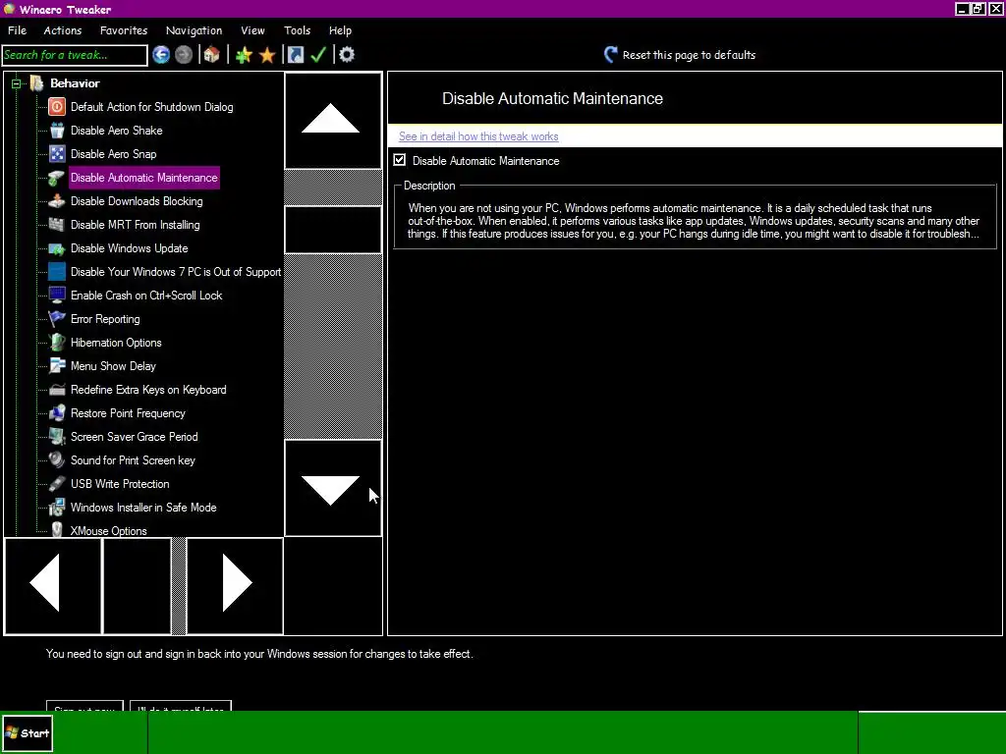
Task: Select Disable Your Windows 7 PC is Out of Support
Action: (x=176, y=272)
